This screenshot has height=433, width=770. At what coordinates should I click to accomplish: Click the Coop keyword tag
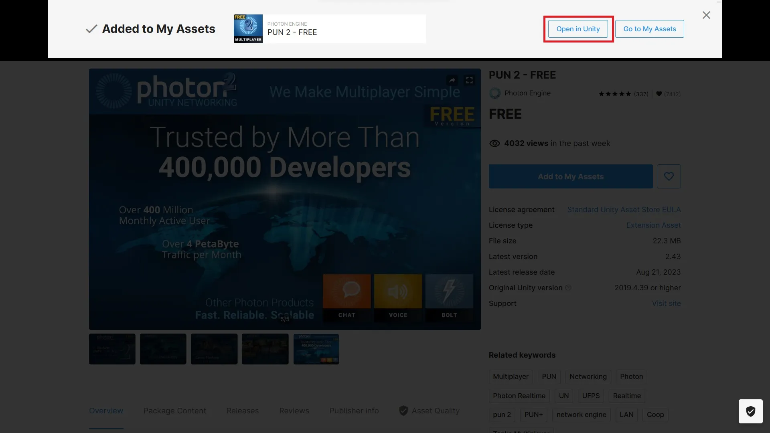tap(655, 415)
